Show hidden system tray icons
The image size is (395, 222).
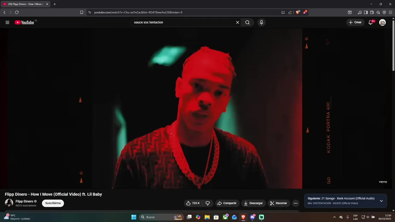334,217
